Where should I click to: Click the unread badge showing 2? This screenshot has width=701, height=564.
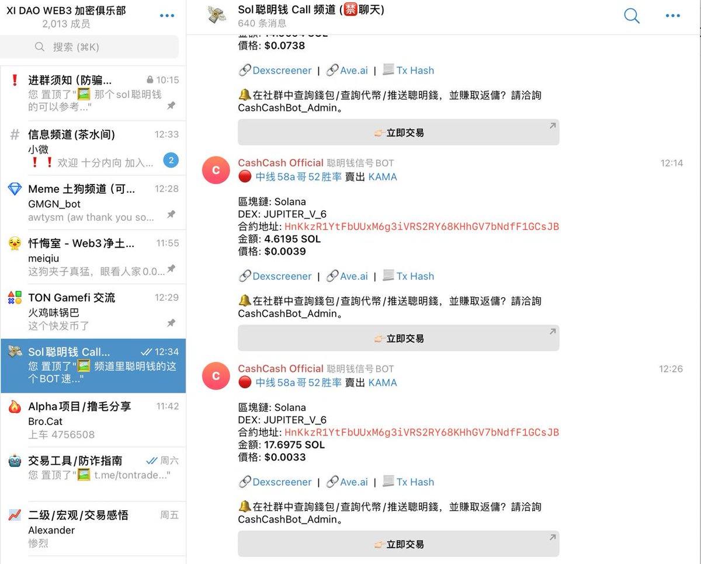coord(171,160)
